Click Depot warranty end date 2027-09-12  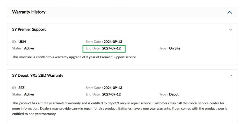click(x=112, y=94)
